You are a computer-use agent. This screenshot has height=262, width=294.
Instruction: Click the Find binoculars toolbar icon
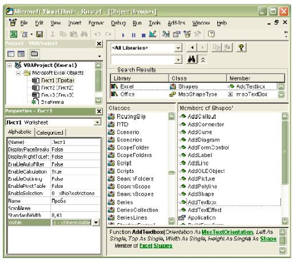pos(84,34)
